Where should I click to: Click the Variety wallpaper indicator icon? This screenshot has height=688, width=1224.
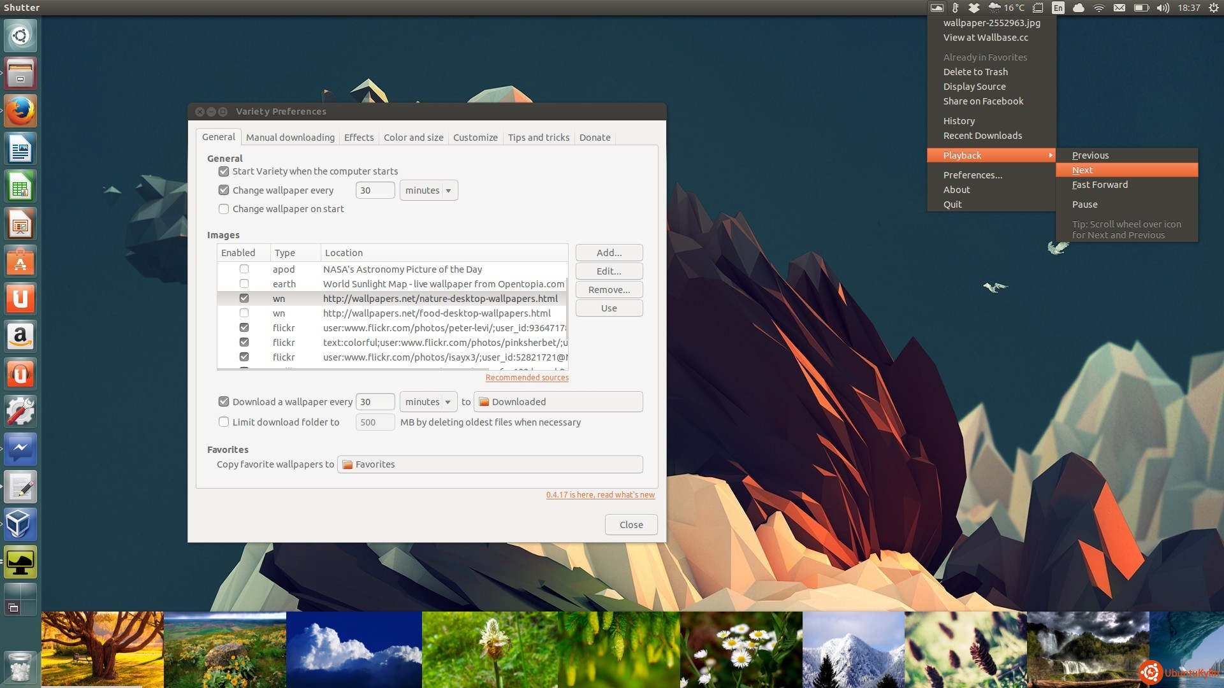(x=936, y=8)
